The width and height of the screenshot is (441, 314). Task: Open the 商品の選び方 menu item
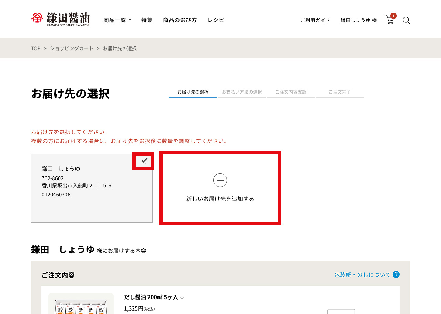[180, 20]
